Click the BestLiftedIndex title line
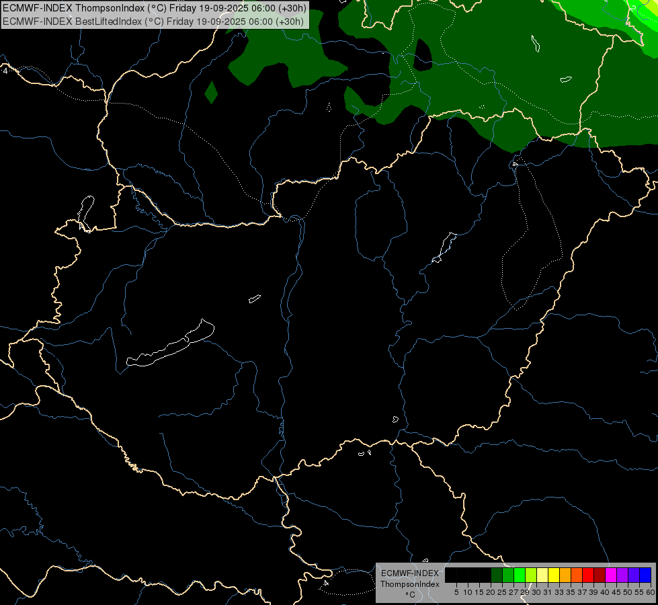Screen dimensions: 658x605 click(153, 22)
